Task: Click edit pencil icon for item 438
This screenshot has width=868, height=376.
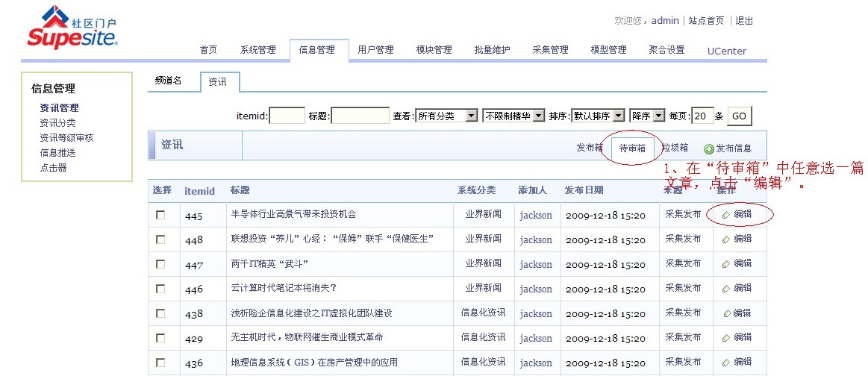Action: pos(725,313)
